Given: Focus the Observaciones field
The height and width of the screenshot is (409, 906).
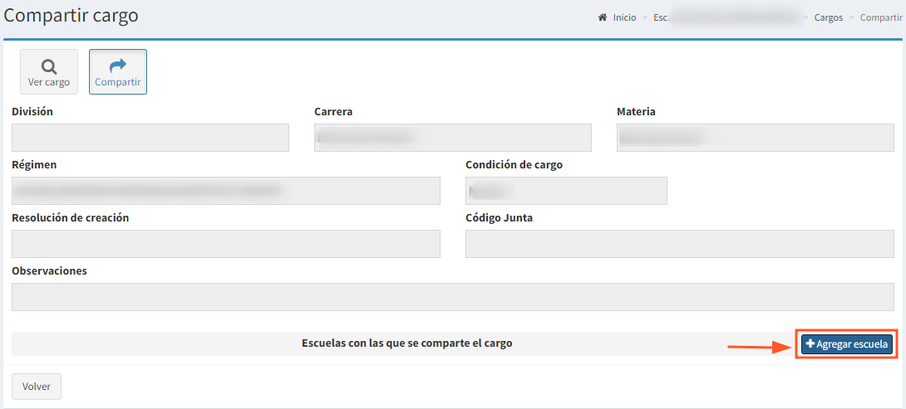Looking at the screenshot, I should pyautogui.click(x=453, y=297).
